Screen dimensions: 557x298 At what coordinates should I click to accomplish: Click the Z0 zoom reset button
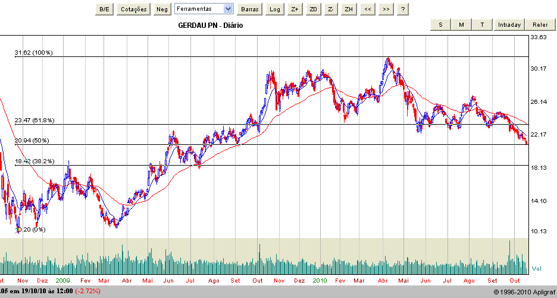(x=313, y=9)
